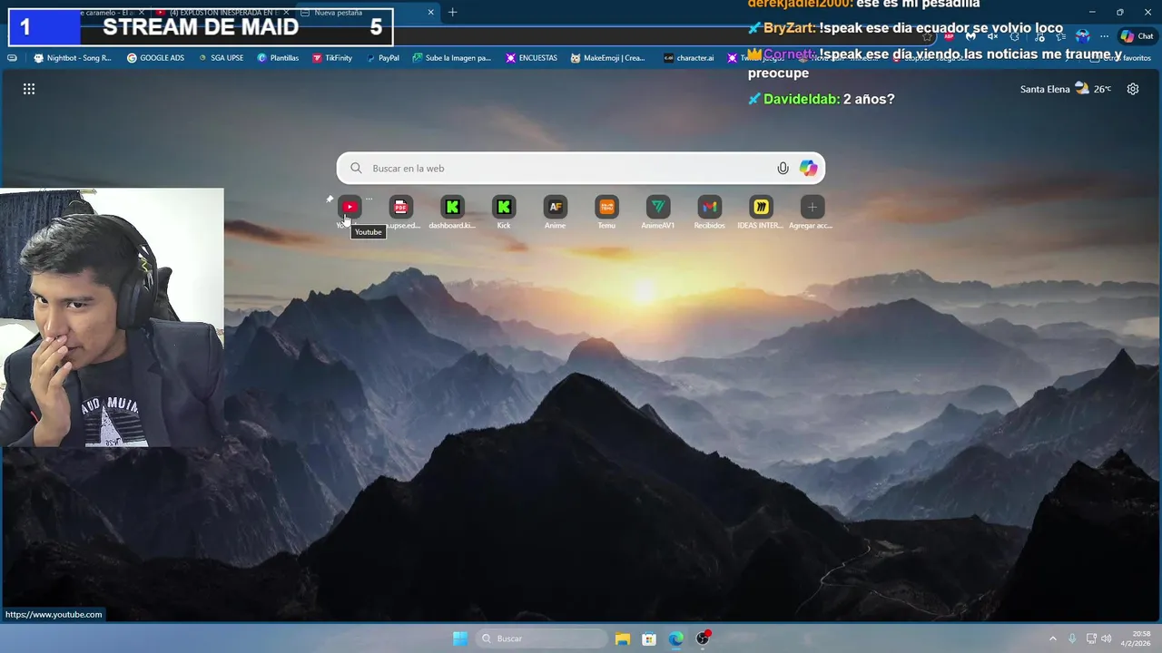Open the Malwarebytes extension icon
This screenshot has width=1162, height=653.
point(970,36)
